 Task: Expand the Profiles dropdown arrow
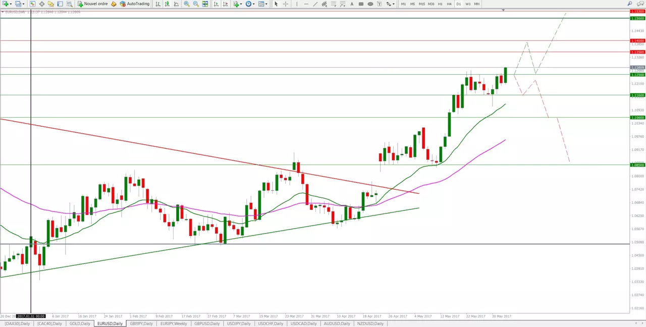coord(24,4)
